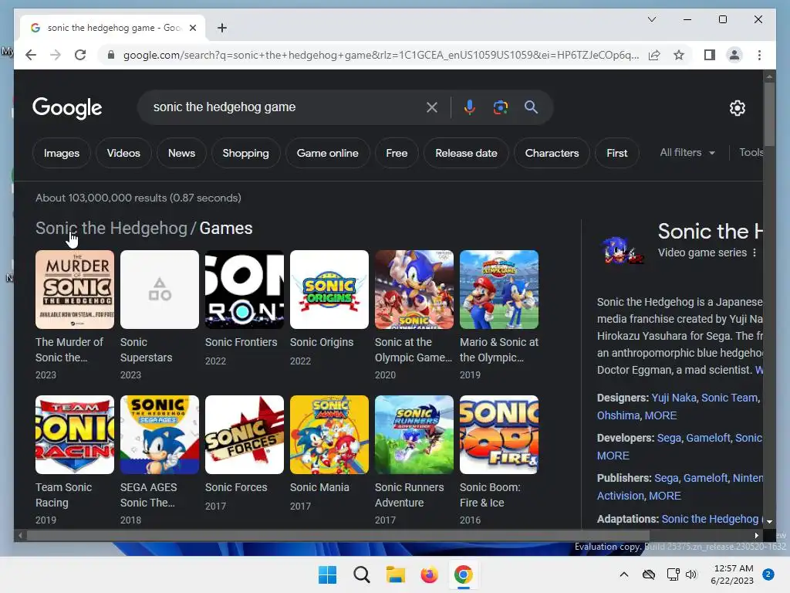
Task: Open the Chrome profile avatar
Action: tap(734, 55)
